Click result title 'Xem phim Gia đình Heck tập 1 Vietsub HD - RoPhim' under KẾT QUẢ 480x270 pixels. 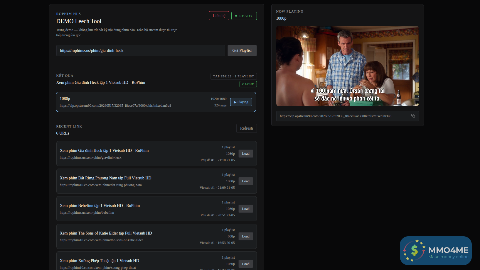pyautogui.click(x=101, y=82)
